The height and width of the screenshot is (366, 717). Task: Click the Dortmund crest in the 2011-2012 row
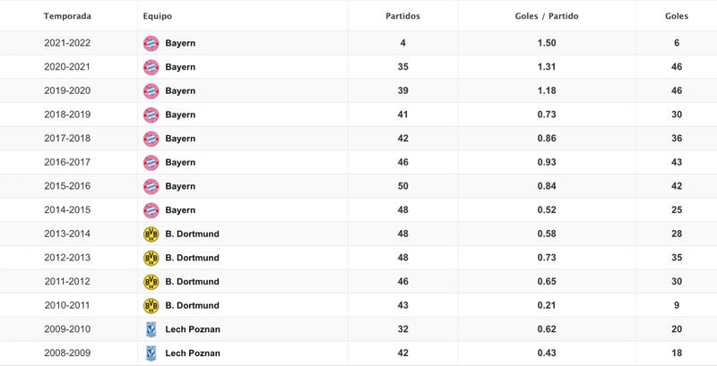tap(151, 282)
